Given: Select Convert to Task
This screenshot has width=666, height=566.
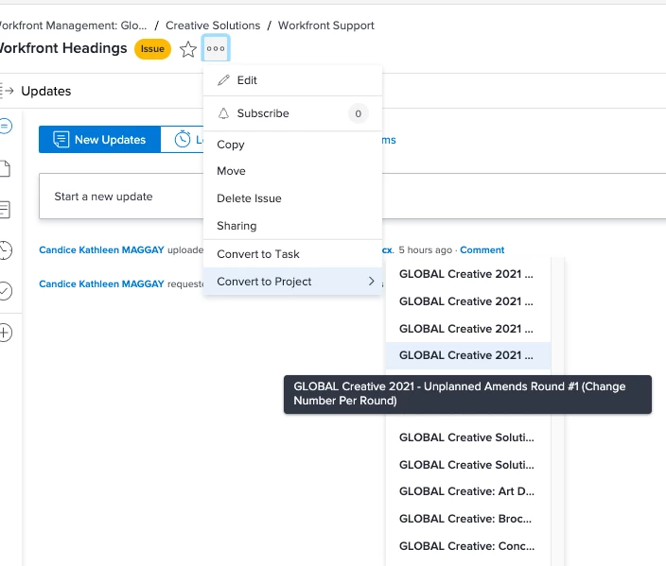Looking at the screenshot, I should 292,254.
